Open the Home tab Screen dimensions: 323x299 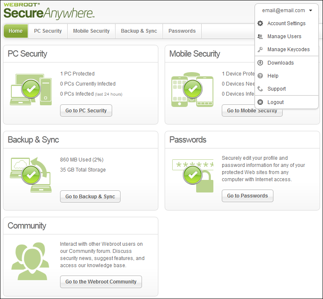16,31
